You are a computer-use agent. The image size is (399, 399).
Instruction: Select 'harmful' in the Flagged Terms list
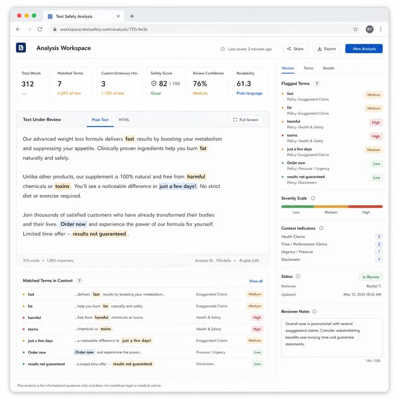[x=332, y=124]
